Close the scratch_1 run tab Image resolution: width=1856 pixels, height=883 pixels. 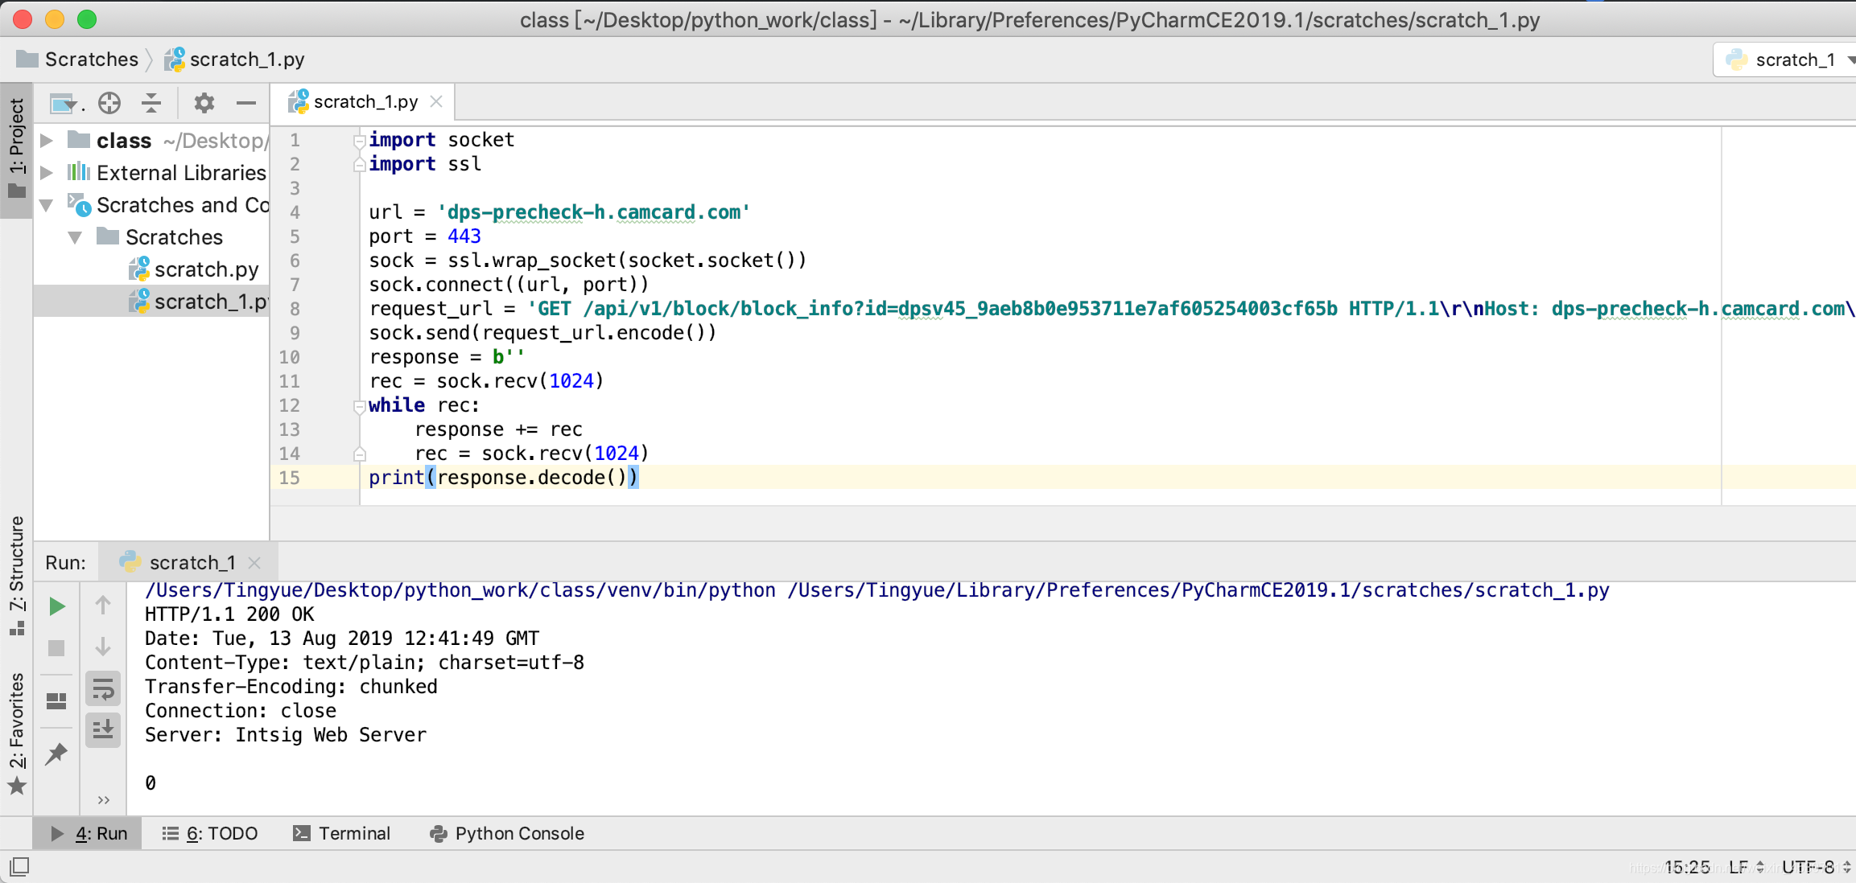[254, 563]
